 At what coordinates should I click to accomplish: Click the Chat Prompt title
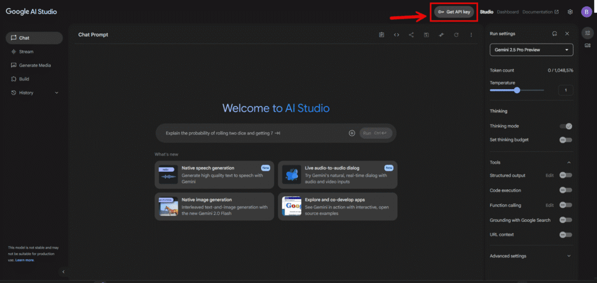pos(93,34)
